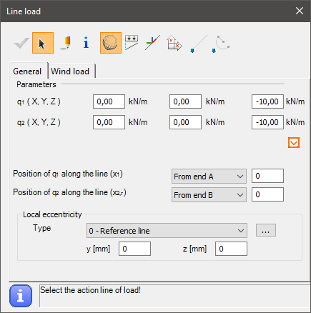Toggle load projection along line icon
Viewport: 311px width, 313px height.
tap(132, 43)
